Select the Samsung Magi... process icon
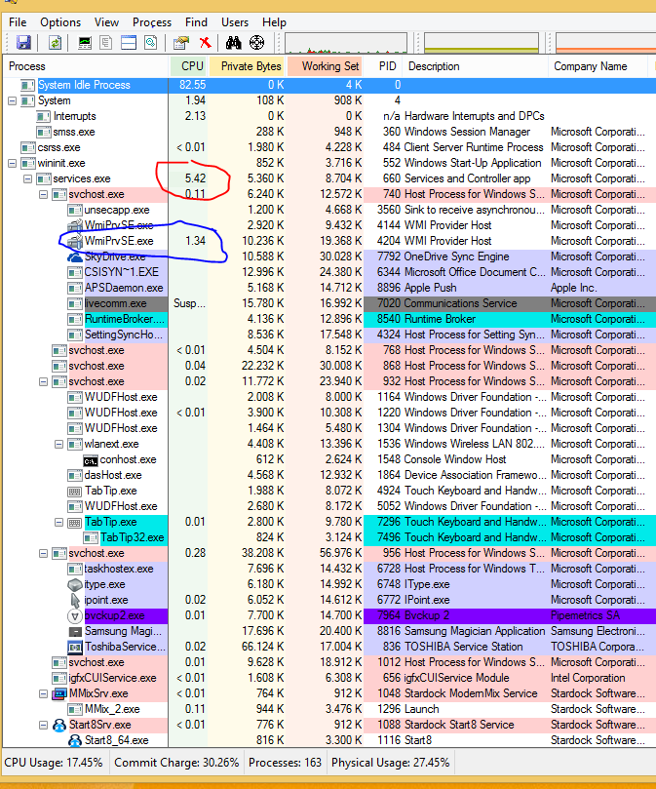Screen dimensions: 656x789 point(75,631)
